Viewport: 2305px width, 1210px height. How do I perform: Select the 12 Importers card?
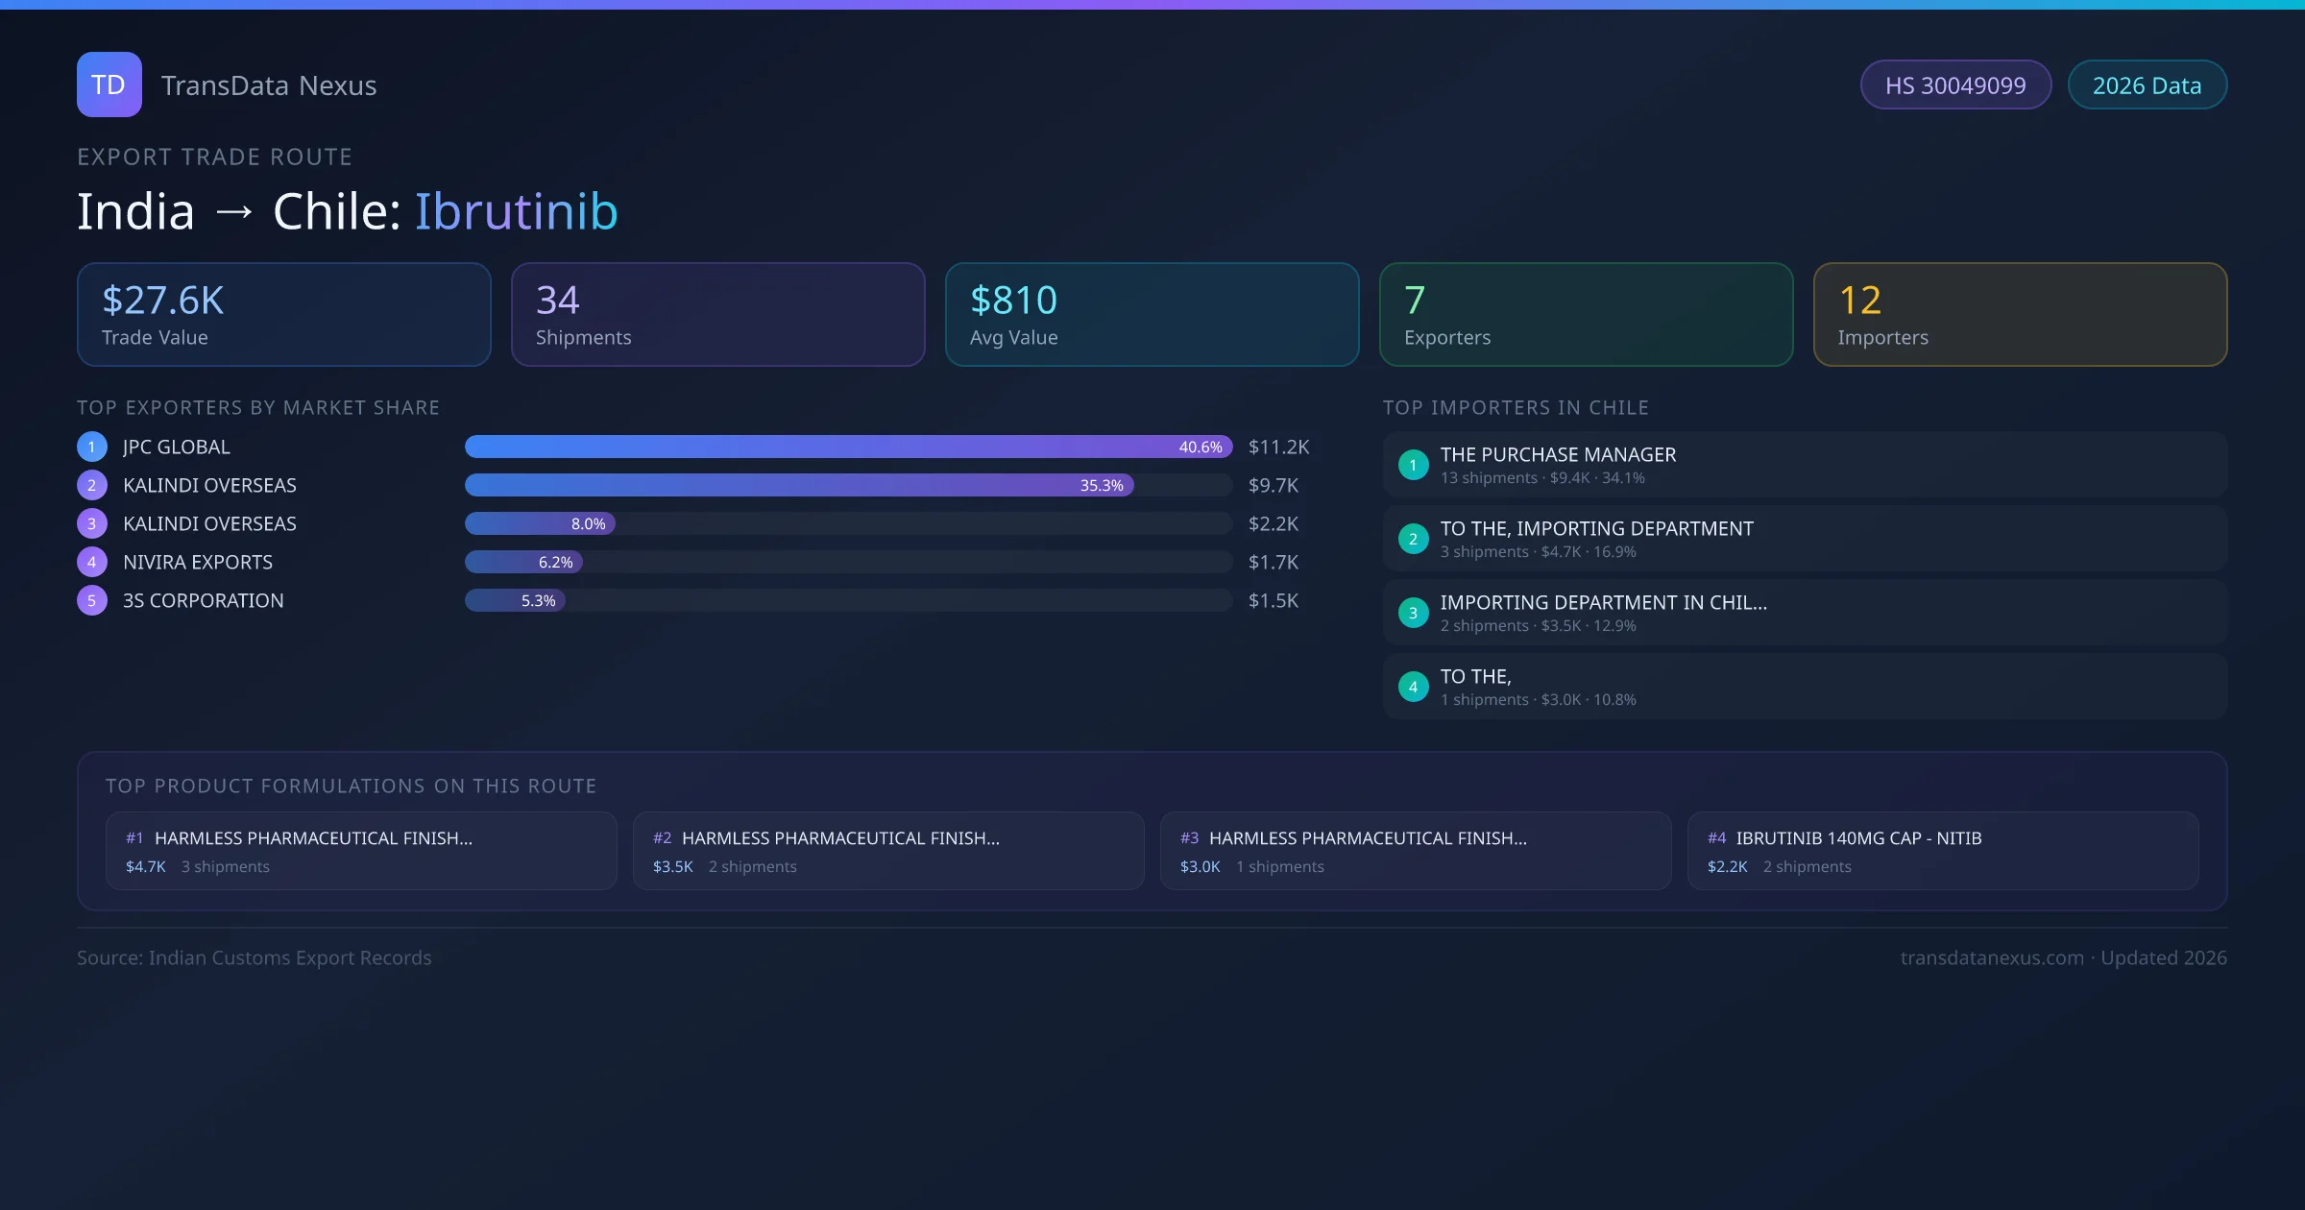click(x=2020, y=315)
